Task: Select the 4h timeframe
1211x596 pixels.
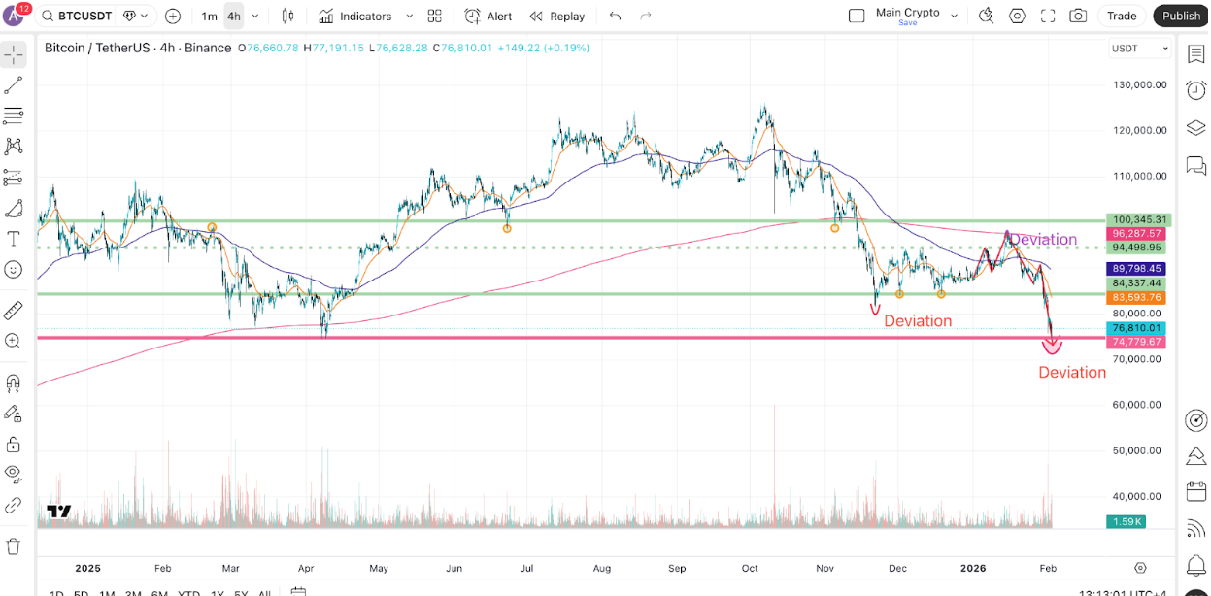Action: pyautogui.click(x=234, y=16)
